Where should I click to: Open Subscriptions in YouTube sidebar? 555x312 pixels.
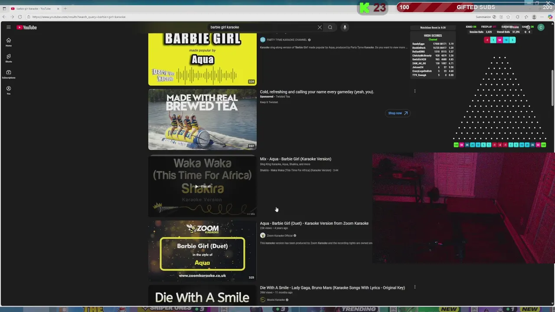8,74
